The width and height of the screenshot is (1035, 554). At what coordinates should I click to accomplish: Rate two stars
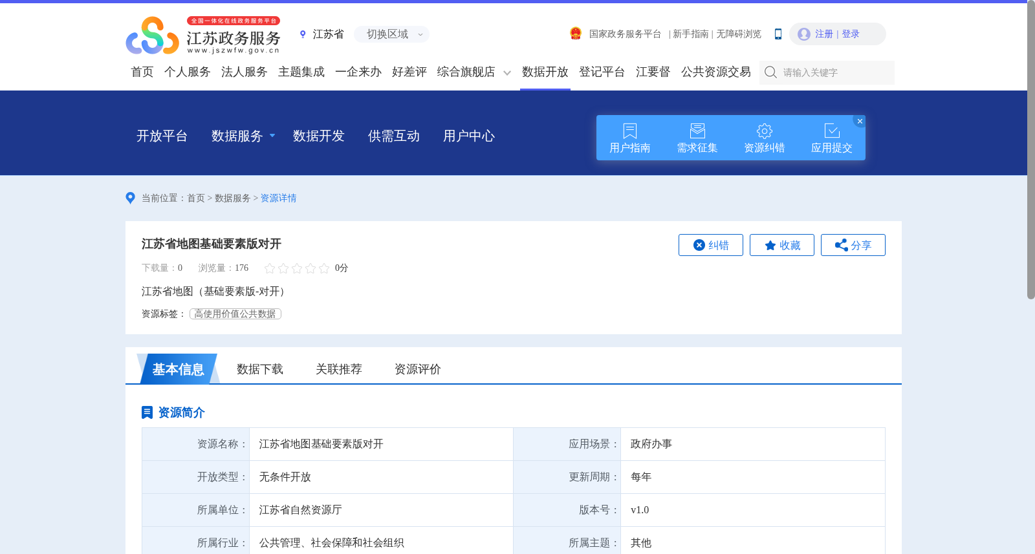[283, 268]
